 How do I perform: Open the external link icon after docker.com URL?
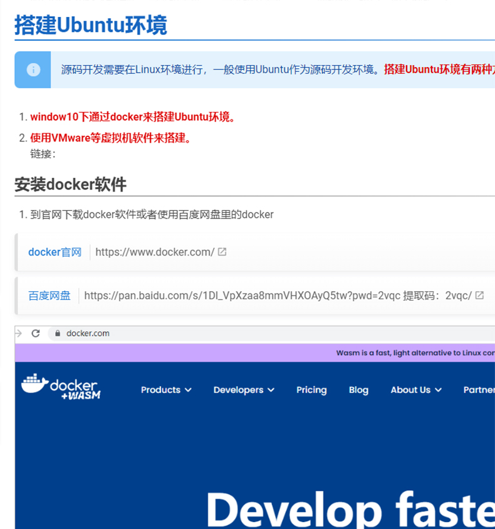click(x=222, y=252)
